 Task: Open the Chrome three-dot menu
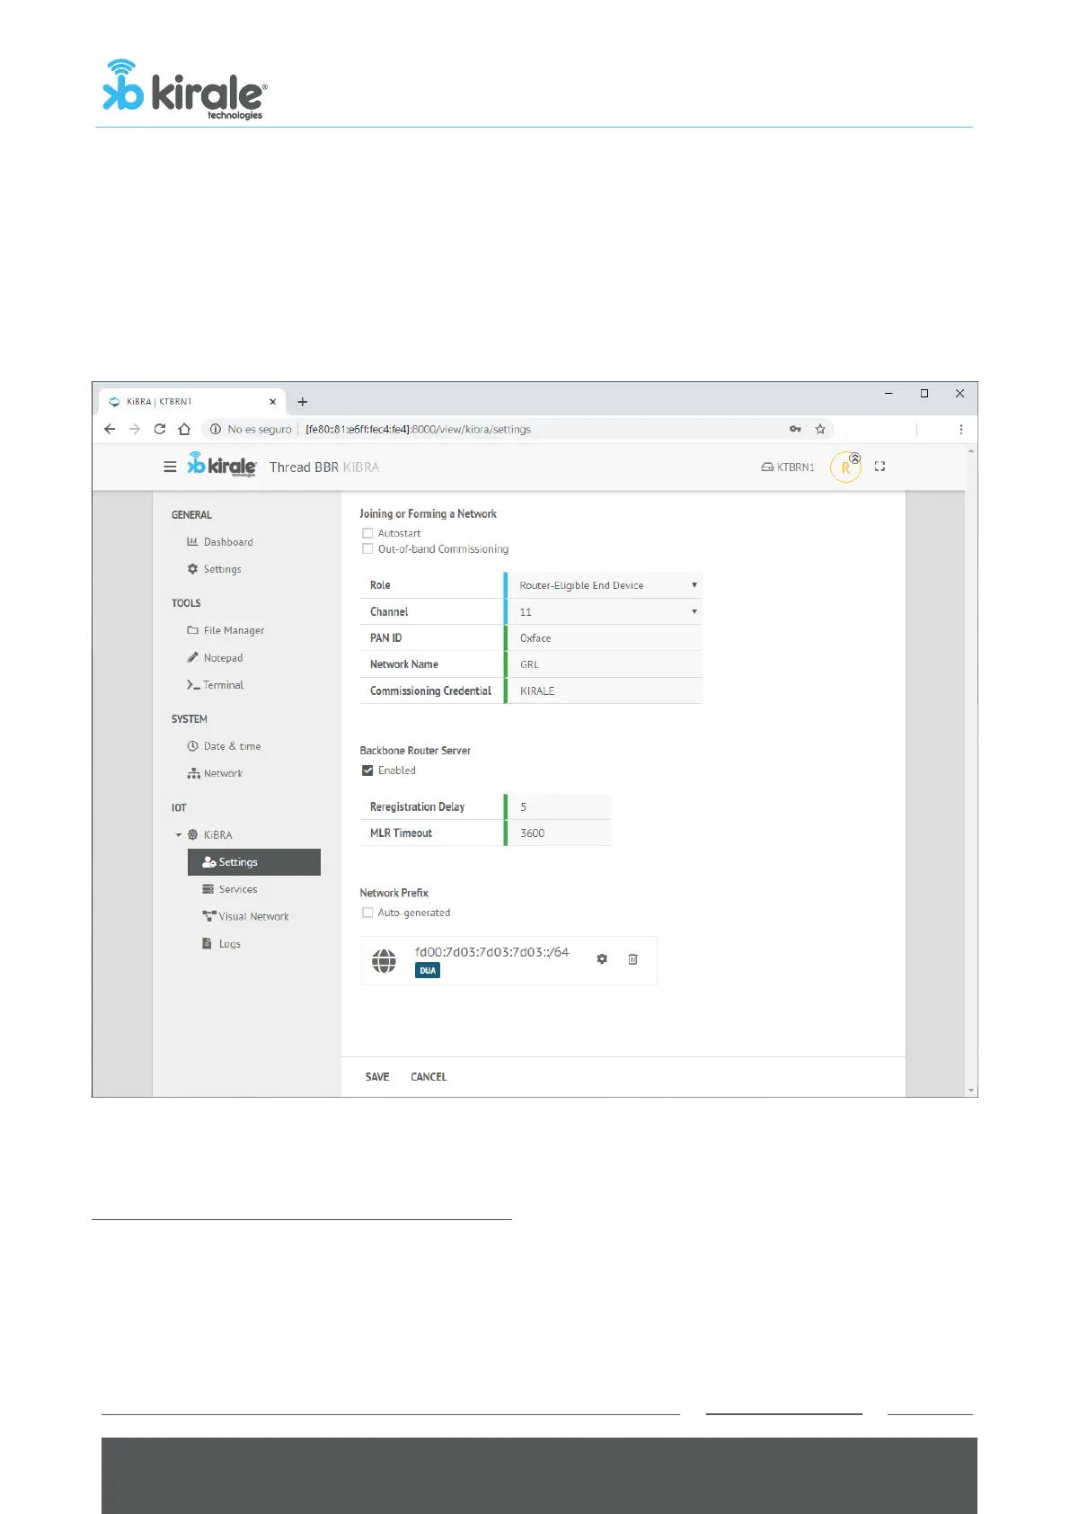click(x=960, y=429)
